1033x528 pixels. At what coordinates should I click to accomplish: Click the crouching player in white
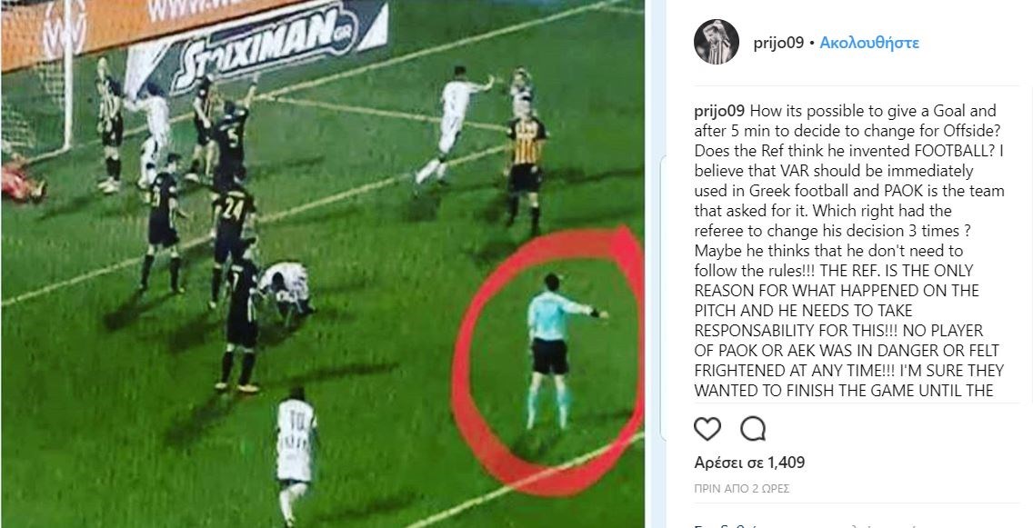coord(286,287)
